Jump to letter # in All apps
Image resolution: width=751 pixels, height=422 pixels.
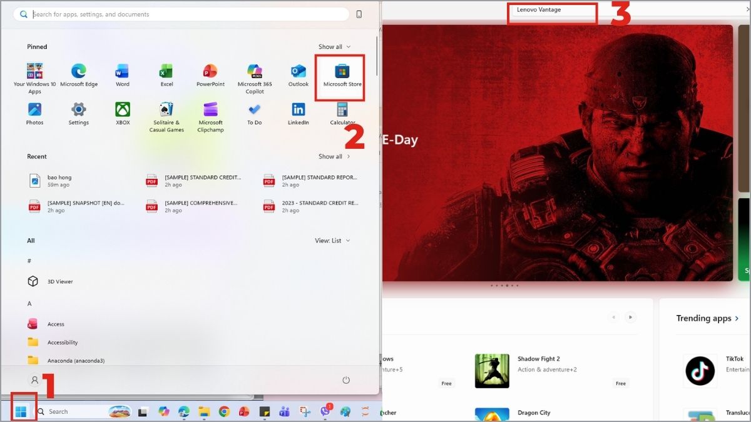click(29, 261)
